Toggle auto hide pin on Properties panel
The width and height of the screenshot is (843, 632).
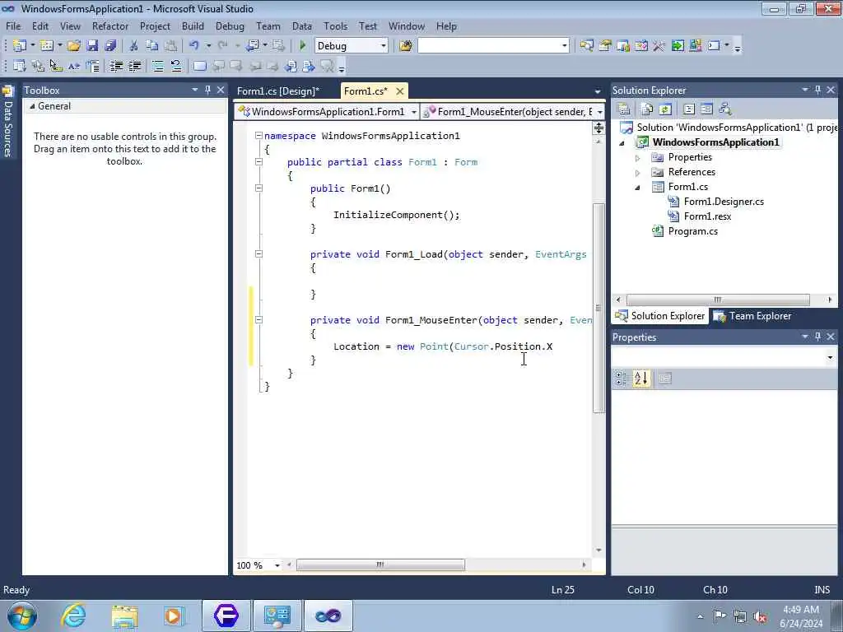[x=817, y=337]
